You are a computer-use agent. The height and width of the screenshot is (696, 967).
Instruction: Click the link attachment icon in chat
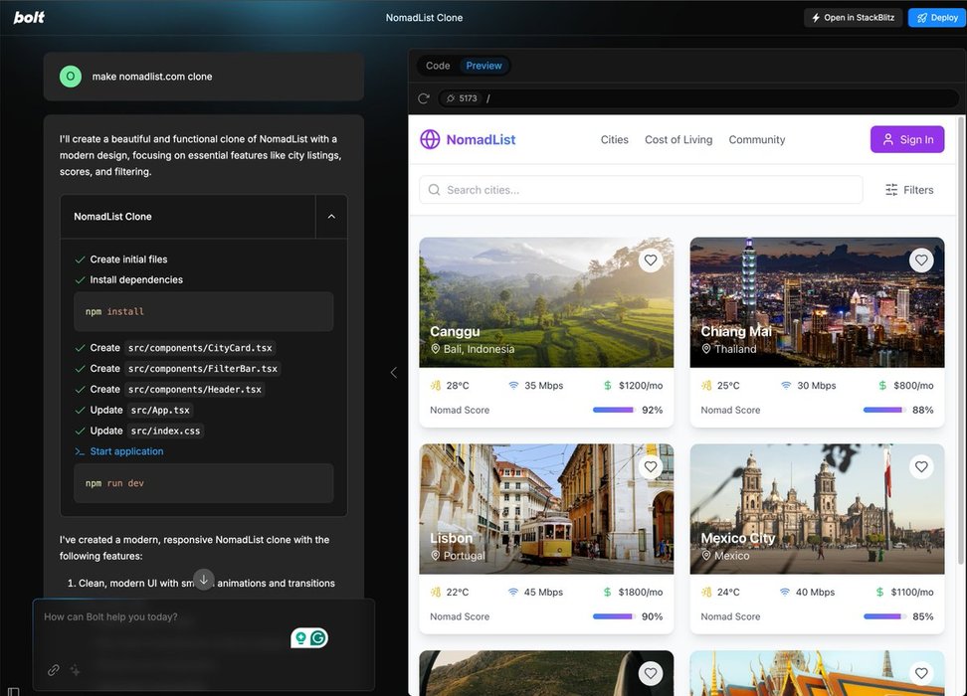54,670
